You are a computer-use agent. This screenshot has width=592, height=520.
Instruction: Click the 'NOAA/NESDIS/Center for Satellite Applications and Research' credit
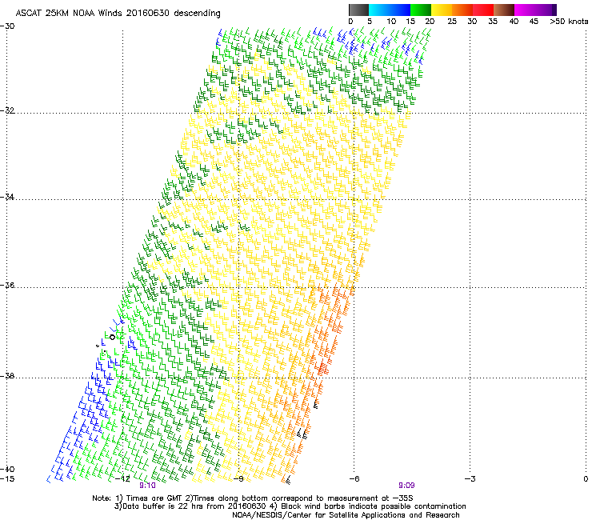(x=346, y=515)
